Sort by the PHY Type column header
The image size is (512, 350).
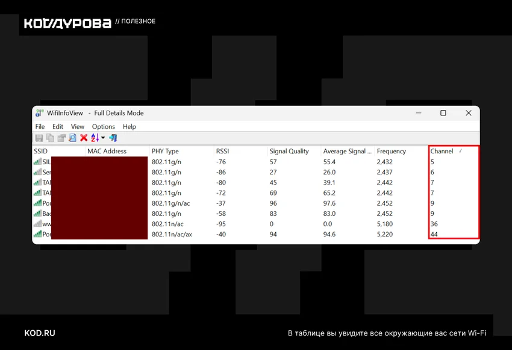tap(181, 151)
